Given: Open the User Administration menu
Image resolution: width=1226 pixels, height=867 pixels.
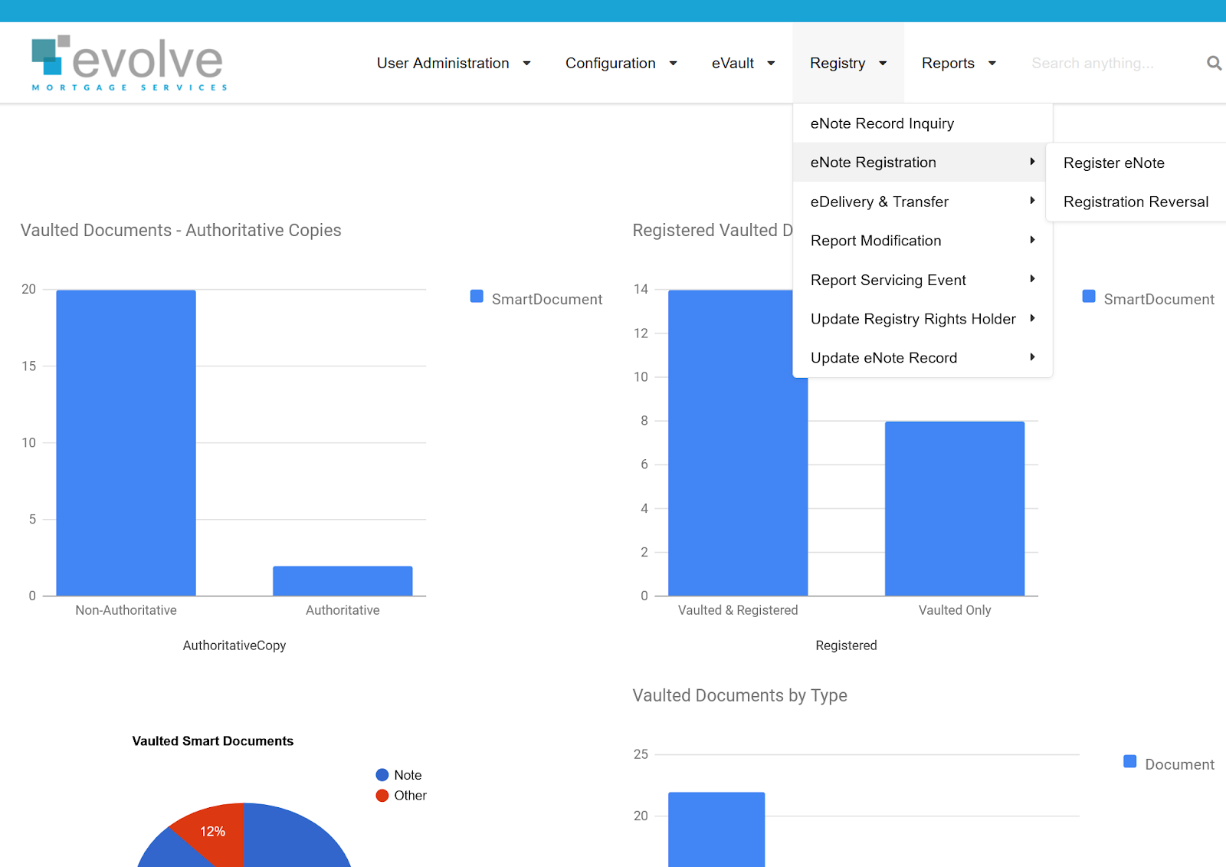Looking at the screenshot, I should pos(454,63).
